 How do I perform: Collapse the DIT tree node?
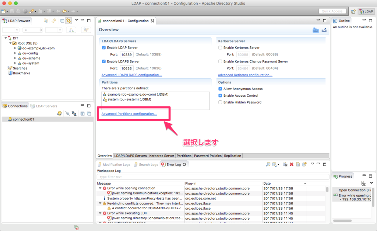pyautogui.click(x=6, y=38)
